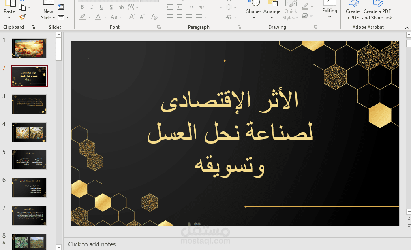The height and width of the screenshot is (250, 411).
Task: Open Quick Styles gallery
Action: [x=291, y=11]
